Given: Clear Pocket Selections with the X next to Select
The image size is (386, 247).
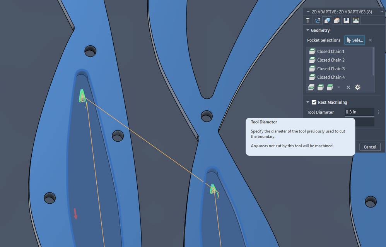Looking at the screenshot, I should pyautogui.click(x=371, y=40).
